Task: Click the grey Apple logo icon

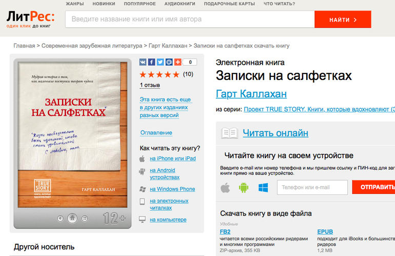Action: 225,188
